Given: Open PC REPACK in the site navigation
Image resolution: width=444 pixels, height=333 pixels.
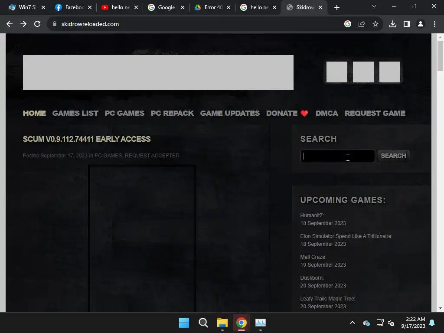Looking at the screenshot, I should click(172, 113).
